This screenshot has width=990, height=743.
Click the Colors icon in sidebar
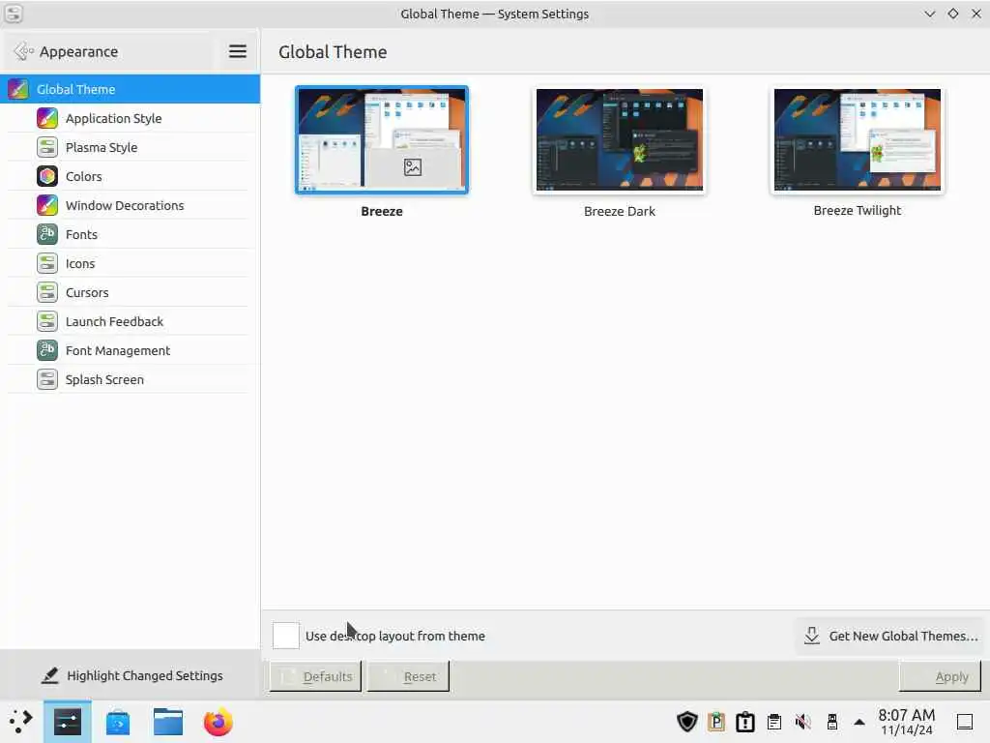click(x=47, y=176)
